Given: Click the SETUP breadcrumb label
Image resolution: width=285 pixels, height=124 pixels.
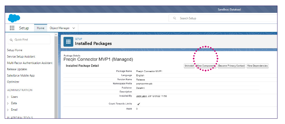Looking at the screenshot, I should click(x=79, y=39).
